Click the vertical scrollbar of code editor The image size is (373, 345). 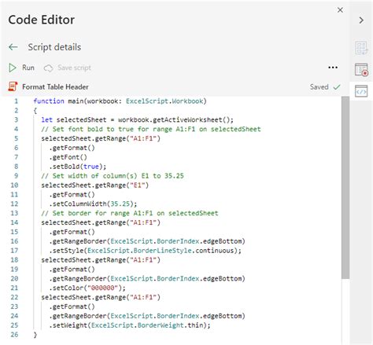[x=345, y=188]
